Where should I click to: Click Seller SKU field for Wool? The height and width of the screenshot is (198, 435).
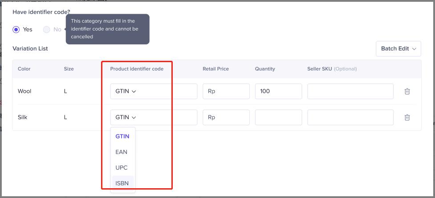tap(350, 91)
